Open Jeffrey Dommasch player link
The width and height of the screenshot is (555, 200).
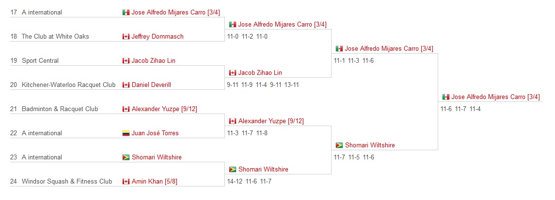click(158, 36)
